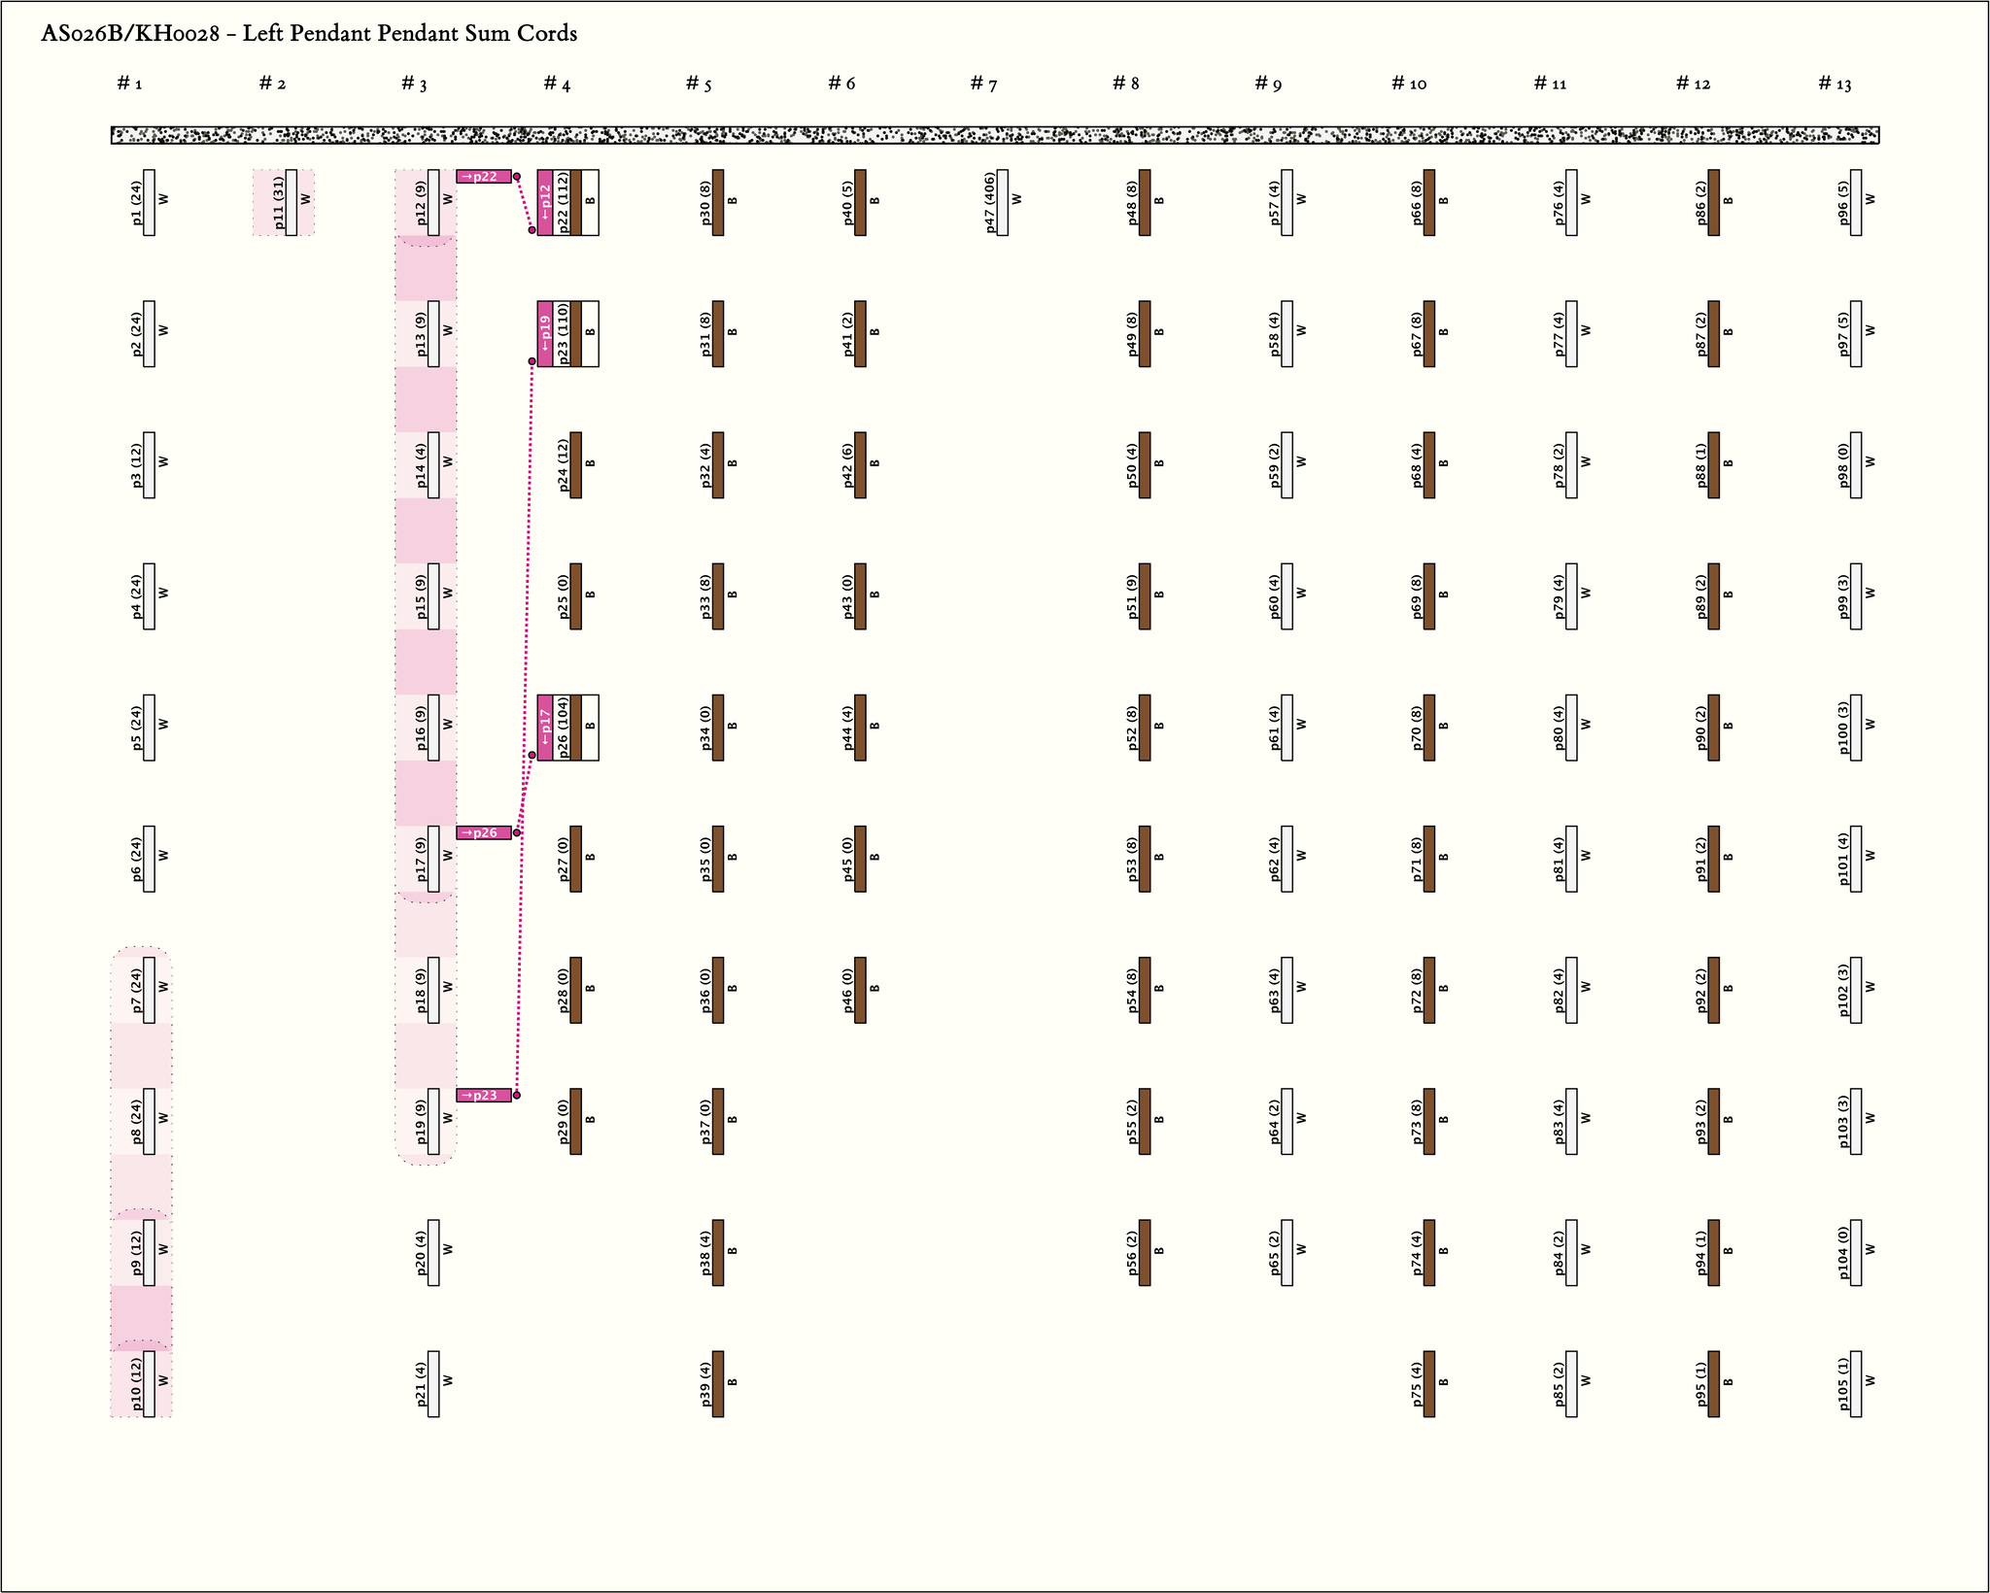This screenshot has height=1593, width=1990.
Task: Select brown cord p42 (6)
Action: coord(860,464)
